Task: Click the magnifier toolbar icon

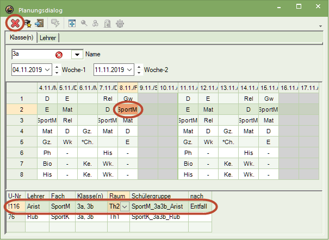Action: click(x=84, y=23)
